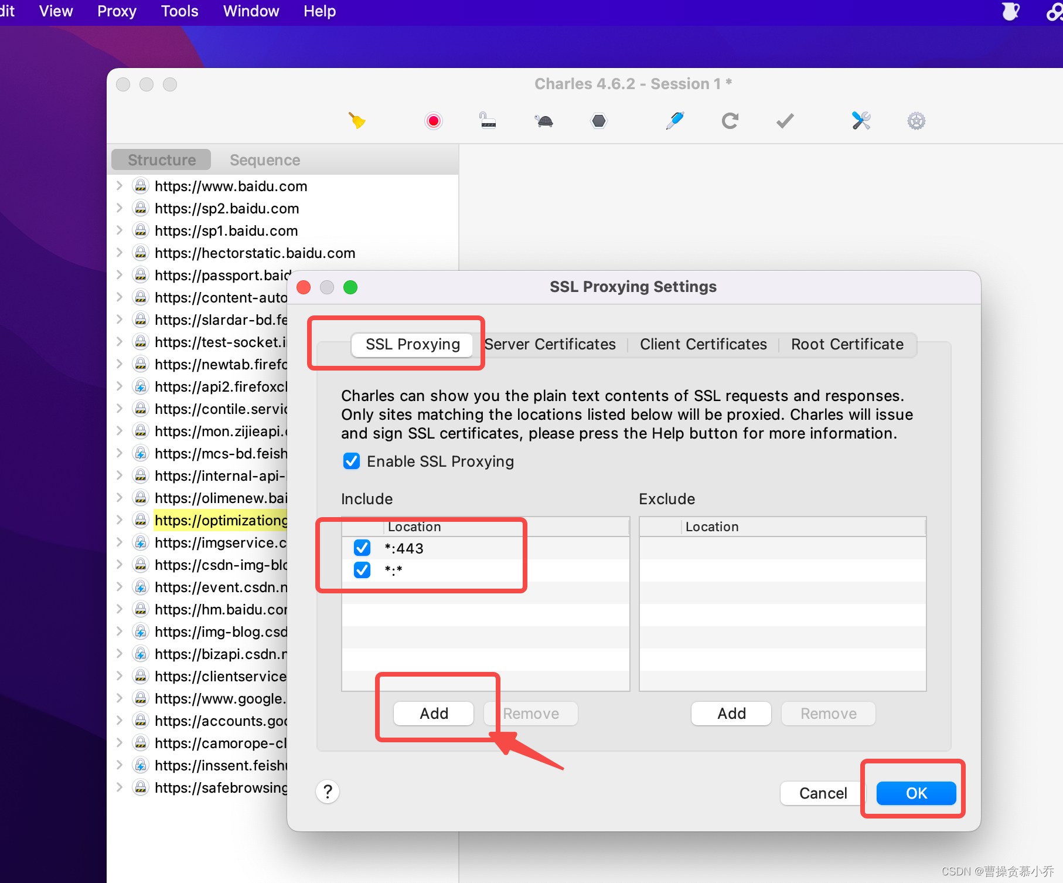The height and width of the screenshot is (883, 1063).
Task: Select the https://accounts.goo host row
Action: (221, 721)
